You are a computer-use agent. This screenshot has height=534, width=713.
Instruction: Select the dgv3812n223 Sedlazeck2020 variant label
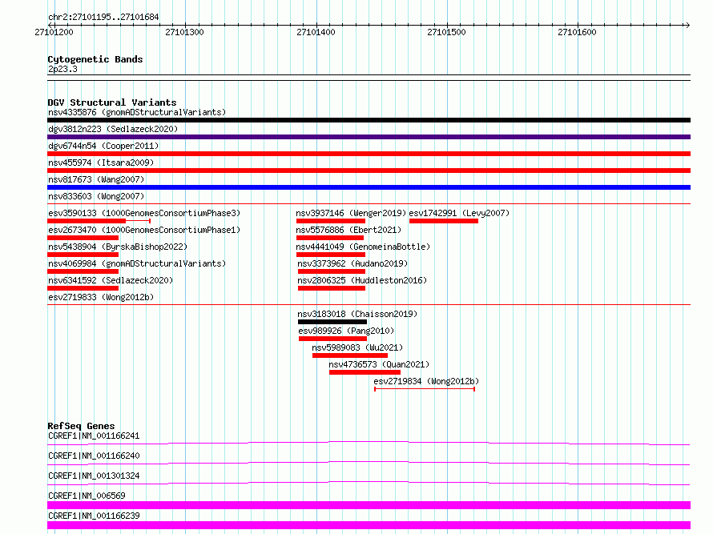click(x=113, y=129)
